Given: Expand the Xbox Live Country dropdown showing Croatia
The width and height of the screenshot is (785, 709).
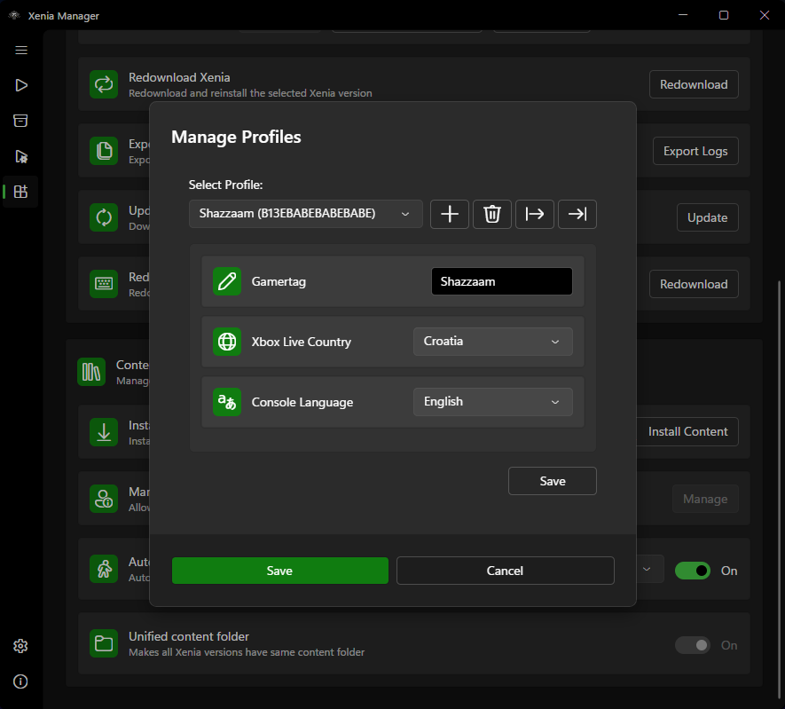Looking at the screenshot, I should [x=492, y=341].
